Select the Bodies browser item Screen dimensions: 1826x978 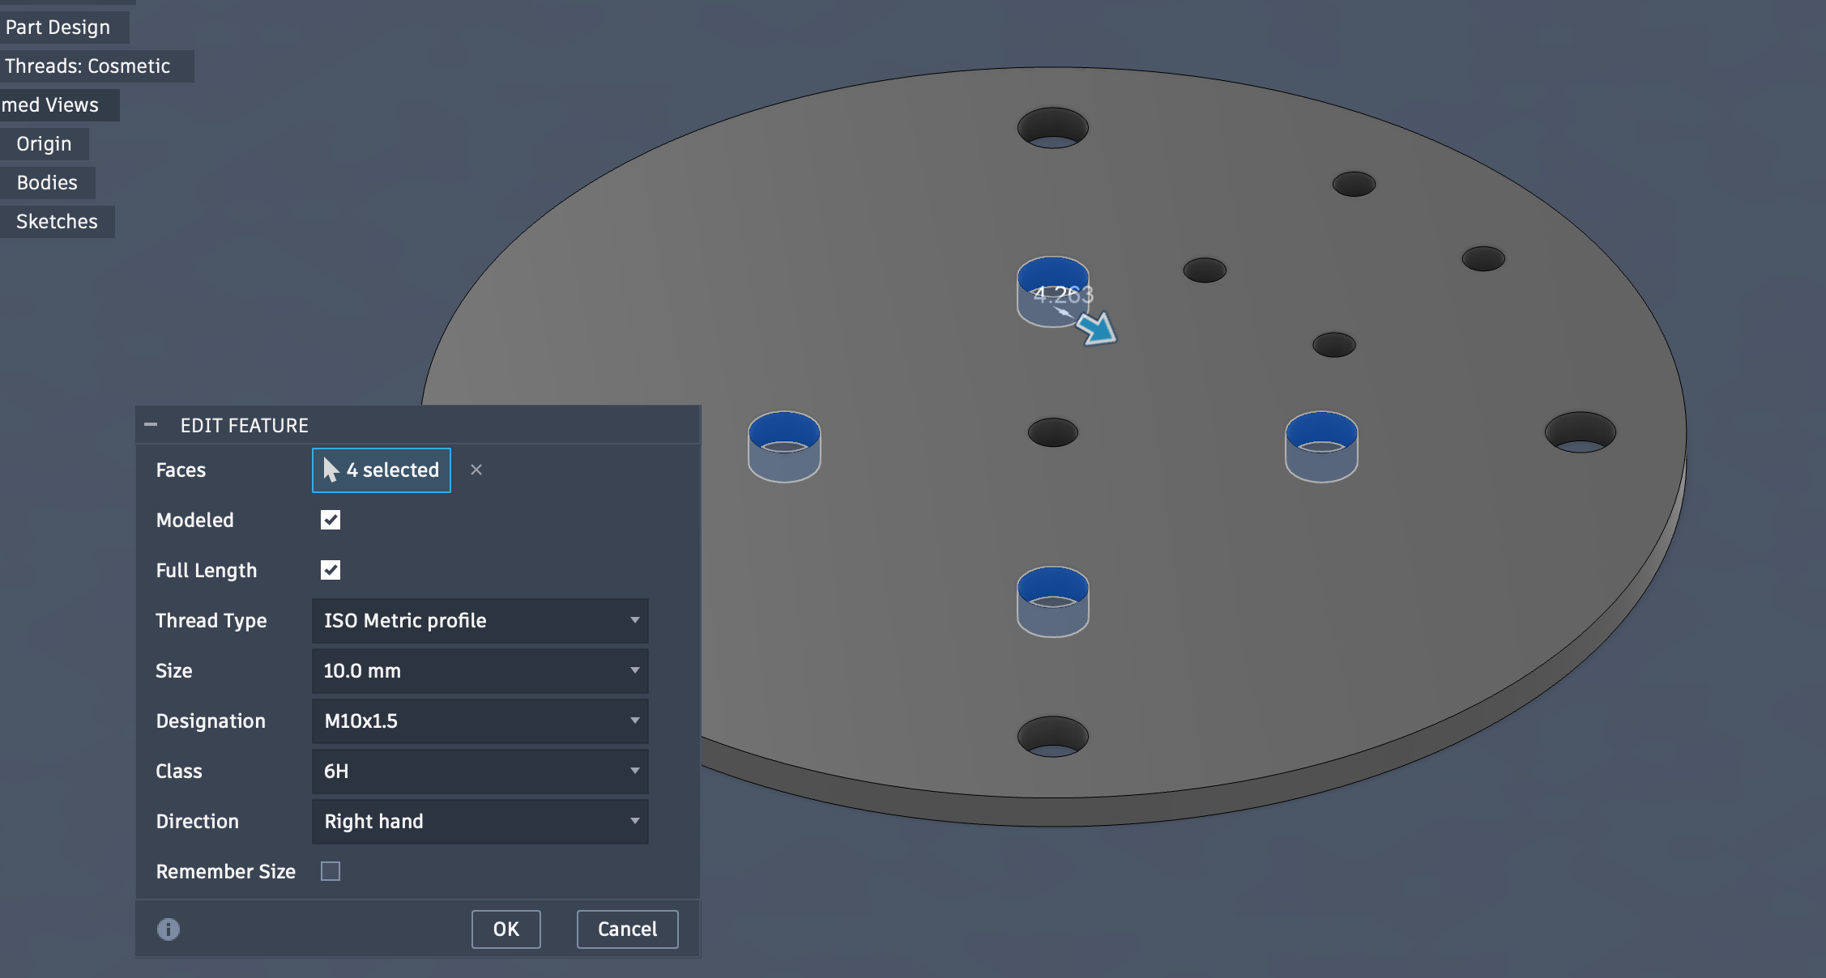[x=47, y=183]
